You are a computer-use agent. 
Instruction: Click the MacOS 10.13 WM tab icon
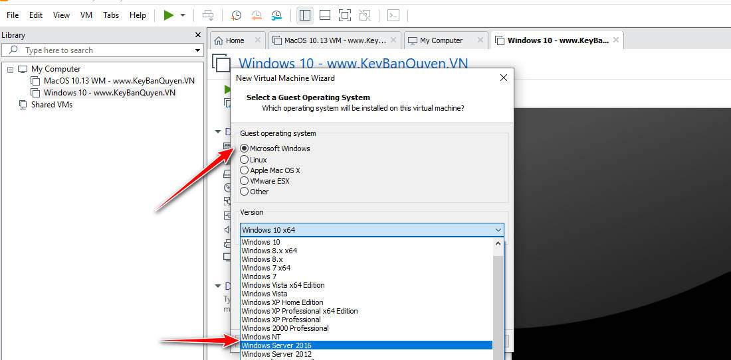click(x=277, y=40)
